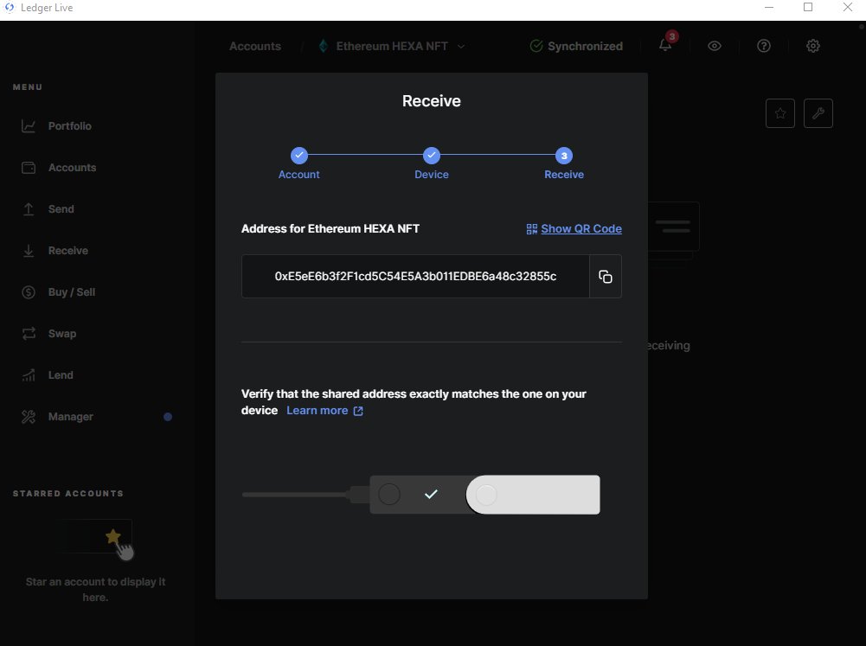Image resolution: width=866 pixels, height=646 pixels.
Task: Click the Send upload arrow icon
Action: [29, 208]
